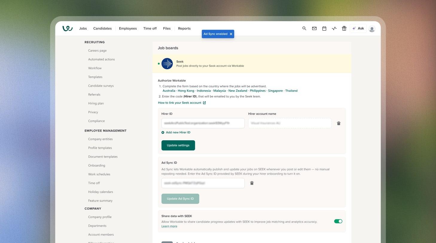
Task: Delete the Hirer ID row with trash icon
Action: click(339, 123)
